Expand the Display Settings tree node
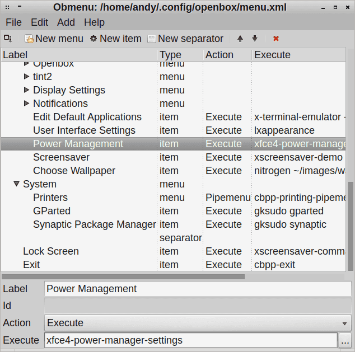Screen dimensions: 355x352 point(26,90)
